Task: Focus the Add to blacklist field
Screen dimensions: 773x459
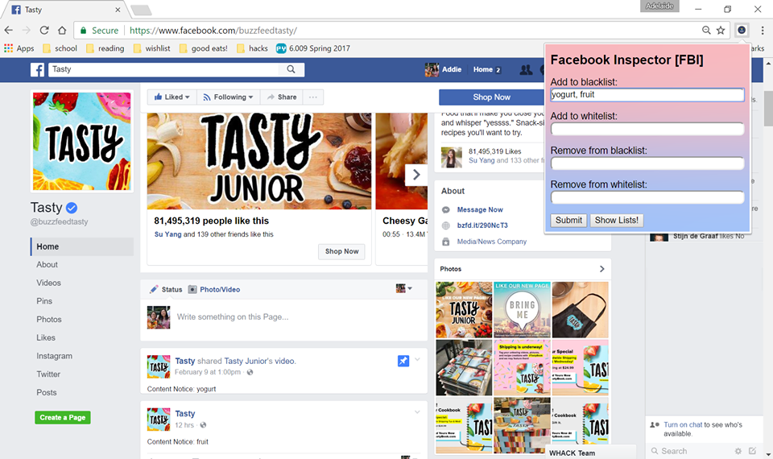Action: click(x=647, y=95)
